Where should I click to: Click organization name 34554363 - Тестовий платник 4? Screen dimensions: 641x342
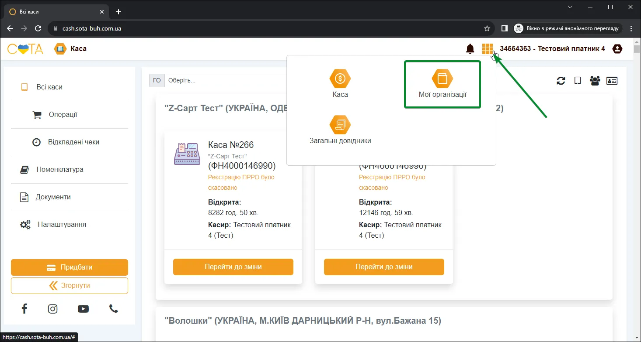pyautogui.click(x=552, y=49)
